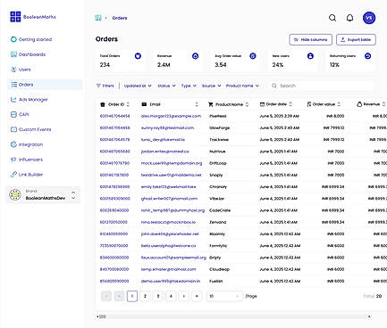Go to page 3
The height and width of the screenshot is (328, 387).
(x=158, y=296)
